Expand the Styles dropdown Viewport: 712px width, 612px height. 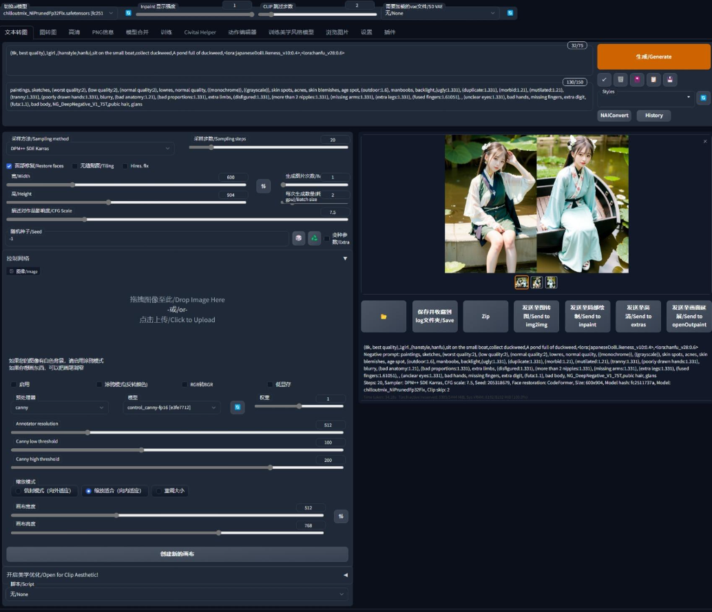645,98
